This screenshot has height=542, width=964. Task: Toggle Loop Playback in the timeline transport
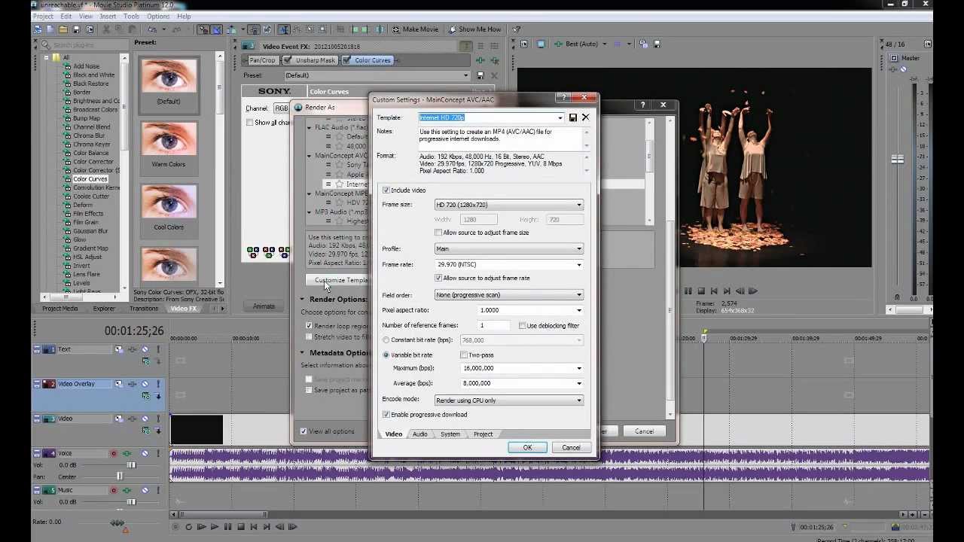[x=188, y=527]
